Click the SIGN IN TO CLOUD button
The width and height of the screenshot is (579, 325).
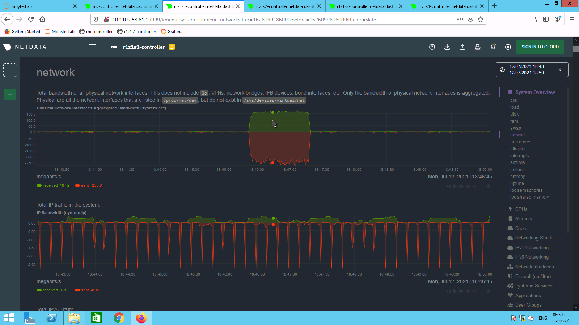coord(540,47)
